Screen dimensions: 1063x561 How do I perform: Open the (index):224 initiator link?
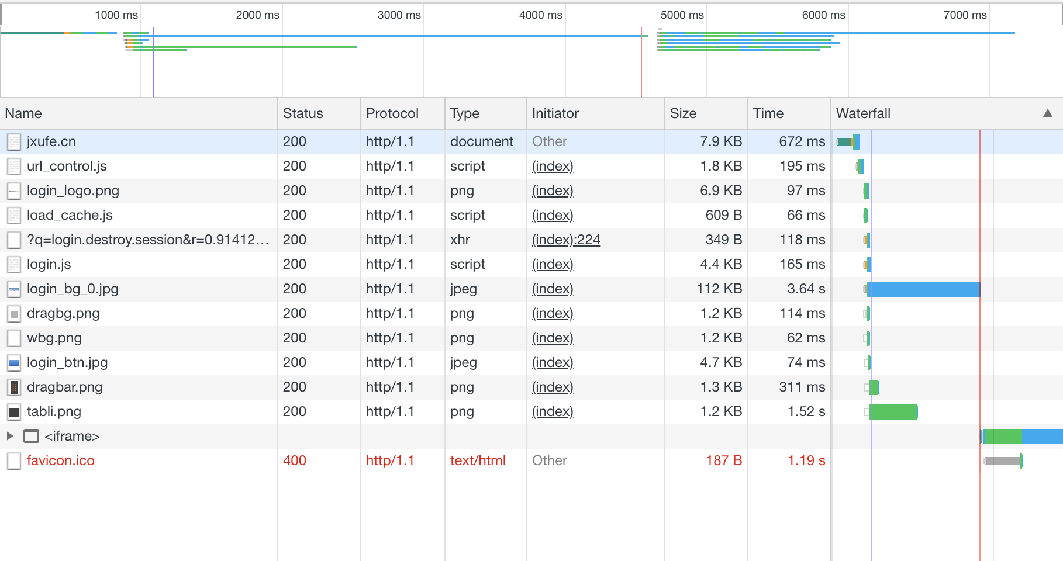tap(566, 240)
